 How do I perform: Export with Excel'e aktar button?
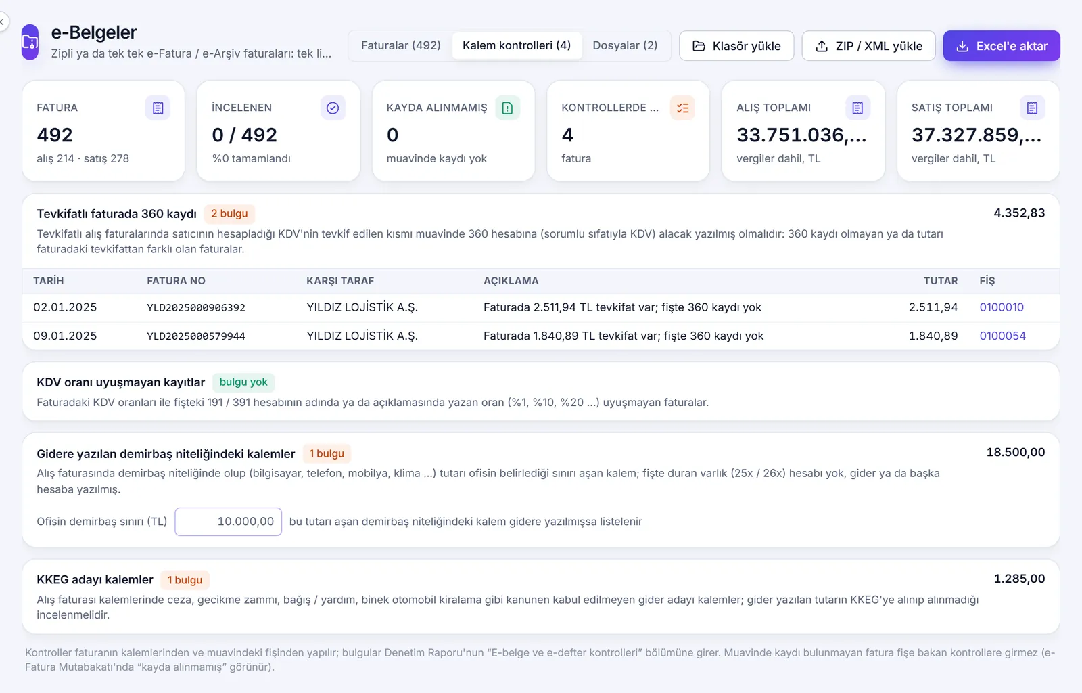(1002, 46)
